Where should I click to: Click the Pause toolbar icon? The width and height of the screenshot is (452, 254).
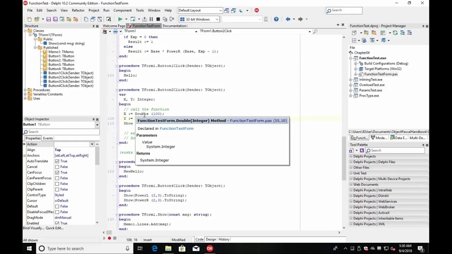(151, 19)
